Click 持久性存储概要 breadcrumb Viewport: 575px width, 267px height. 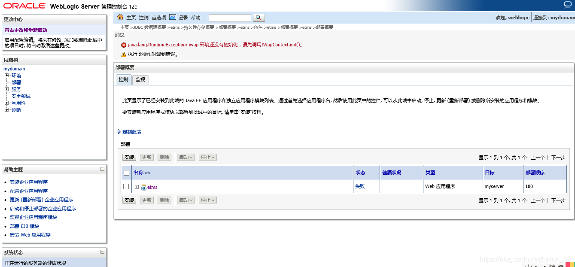[199, 27]
